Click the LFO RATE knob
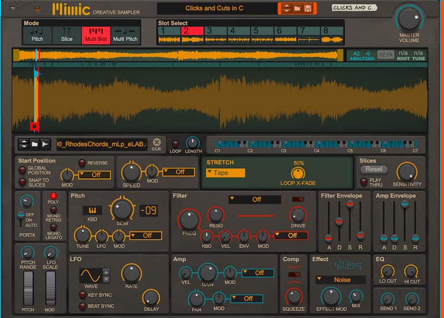 [x=132, y=273]
